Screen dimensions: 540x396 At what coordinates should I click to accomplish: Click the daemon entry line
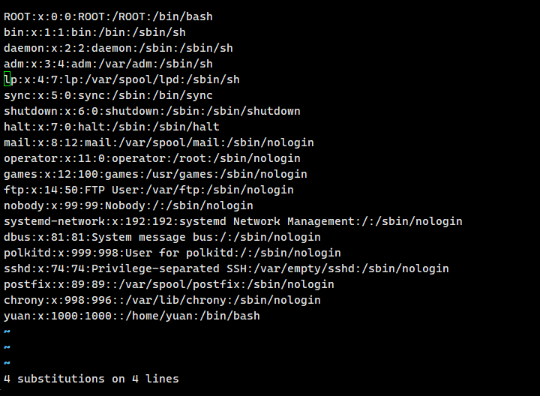(x=118, y=48)
